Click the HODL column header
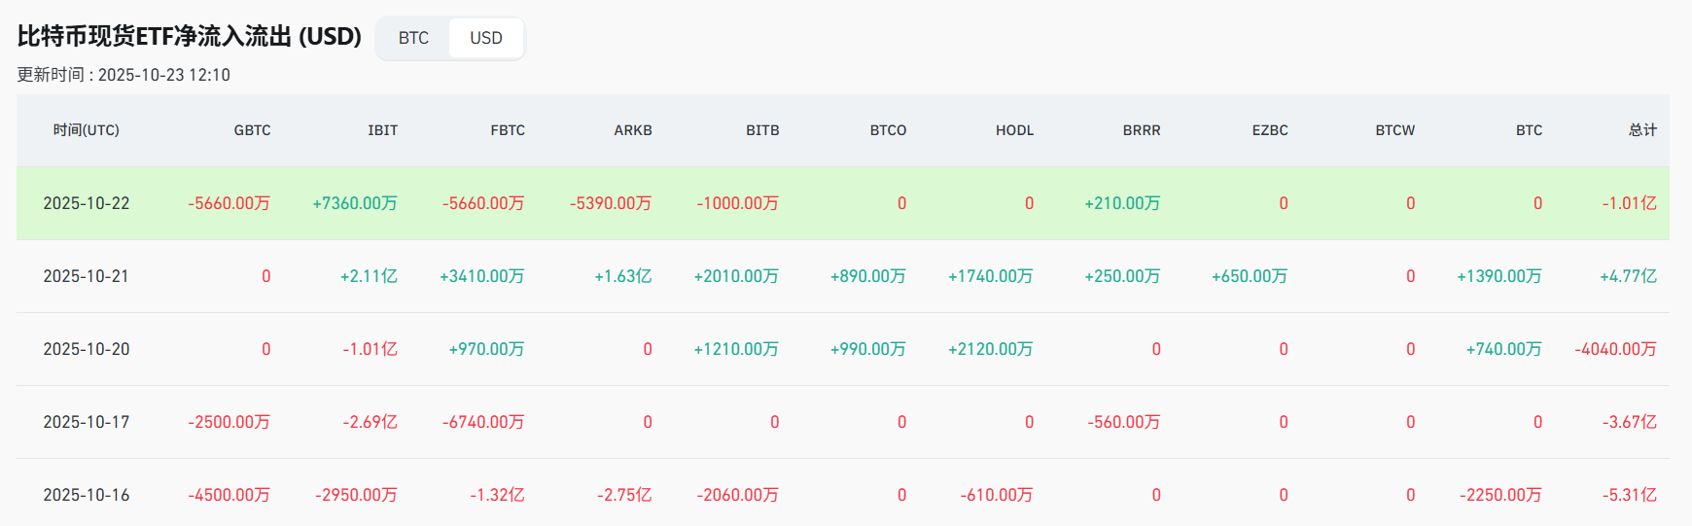 (x=1014, y=130)
